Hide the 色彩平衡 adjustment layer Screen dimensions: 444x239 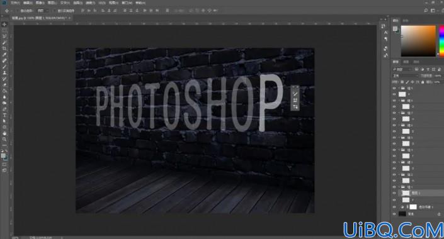click(394, 207)
